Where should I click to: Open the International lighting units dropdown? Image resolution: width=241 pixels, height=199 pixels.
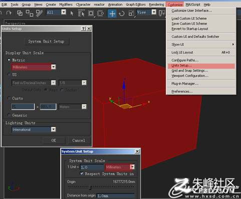(54, 129)
